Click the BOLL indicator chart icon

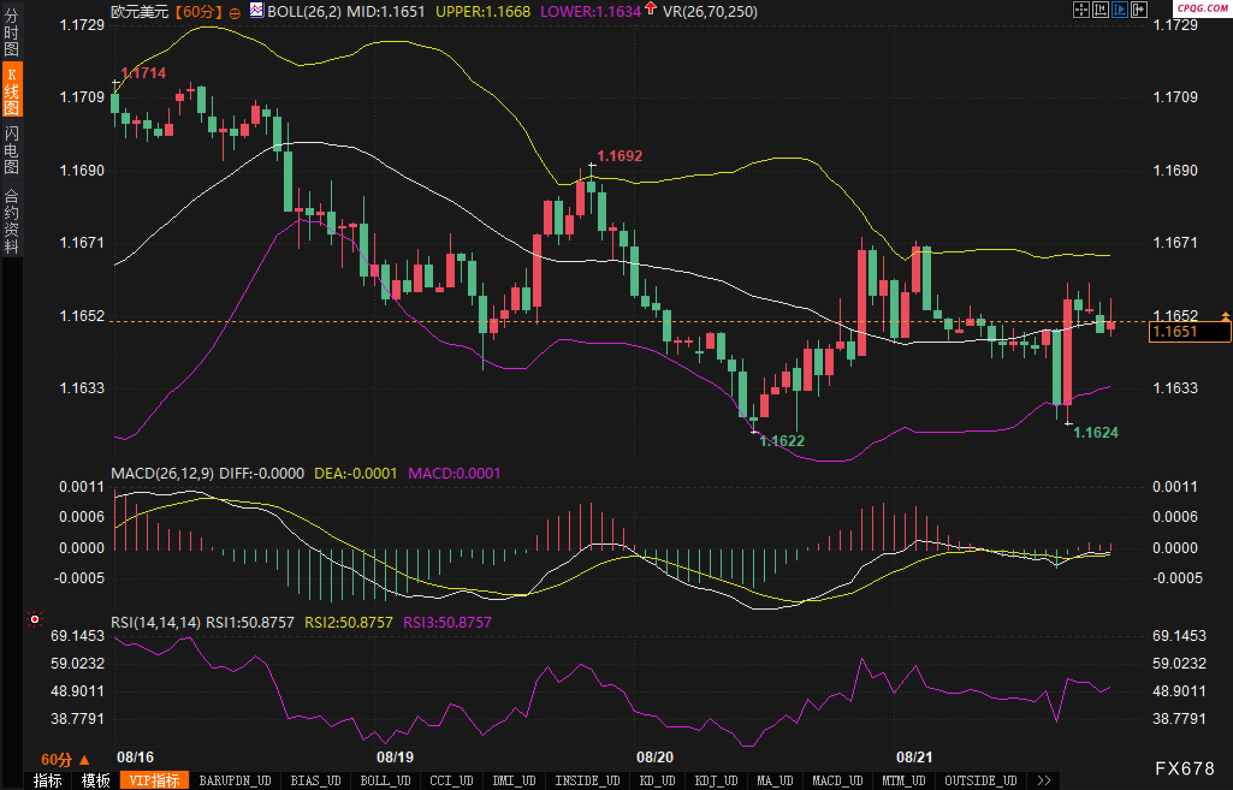point(257,10)
